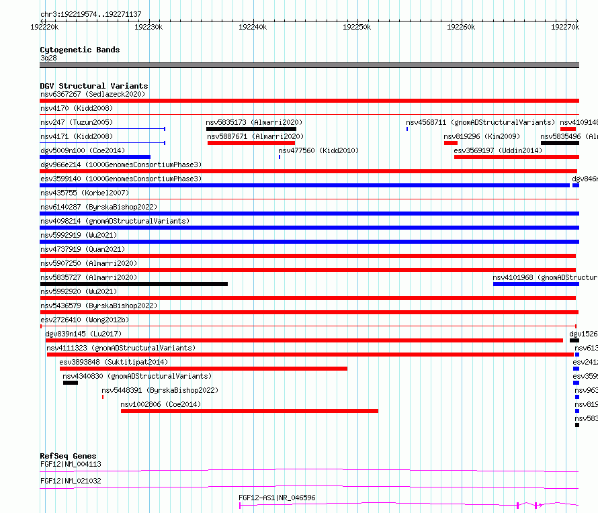Click the blue bar of nsv4101968
Screen dimensions: 598x513
(536, 284)
